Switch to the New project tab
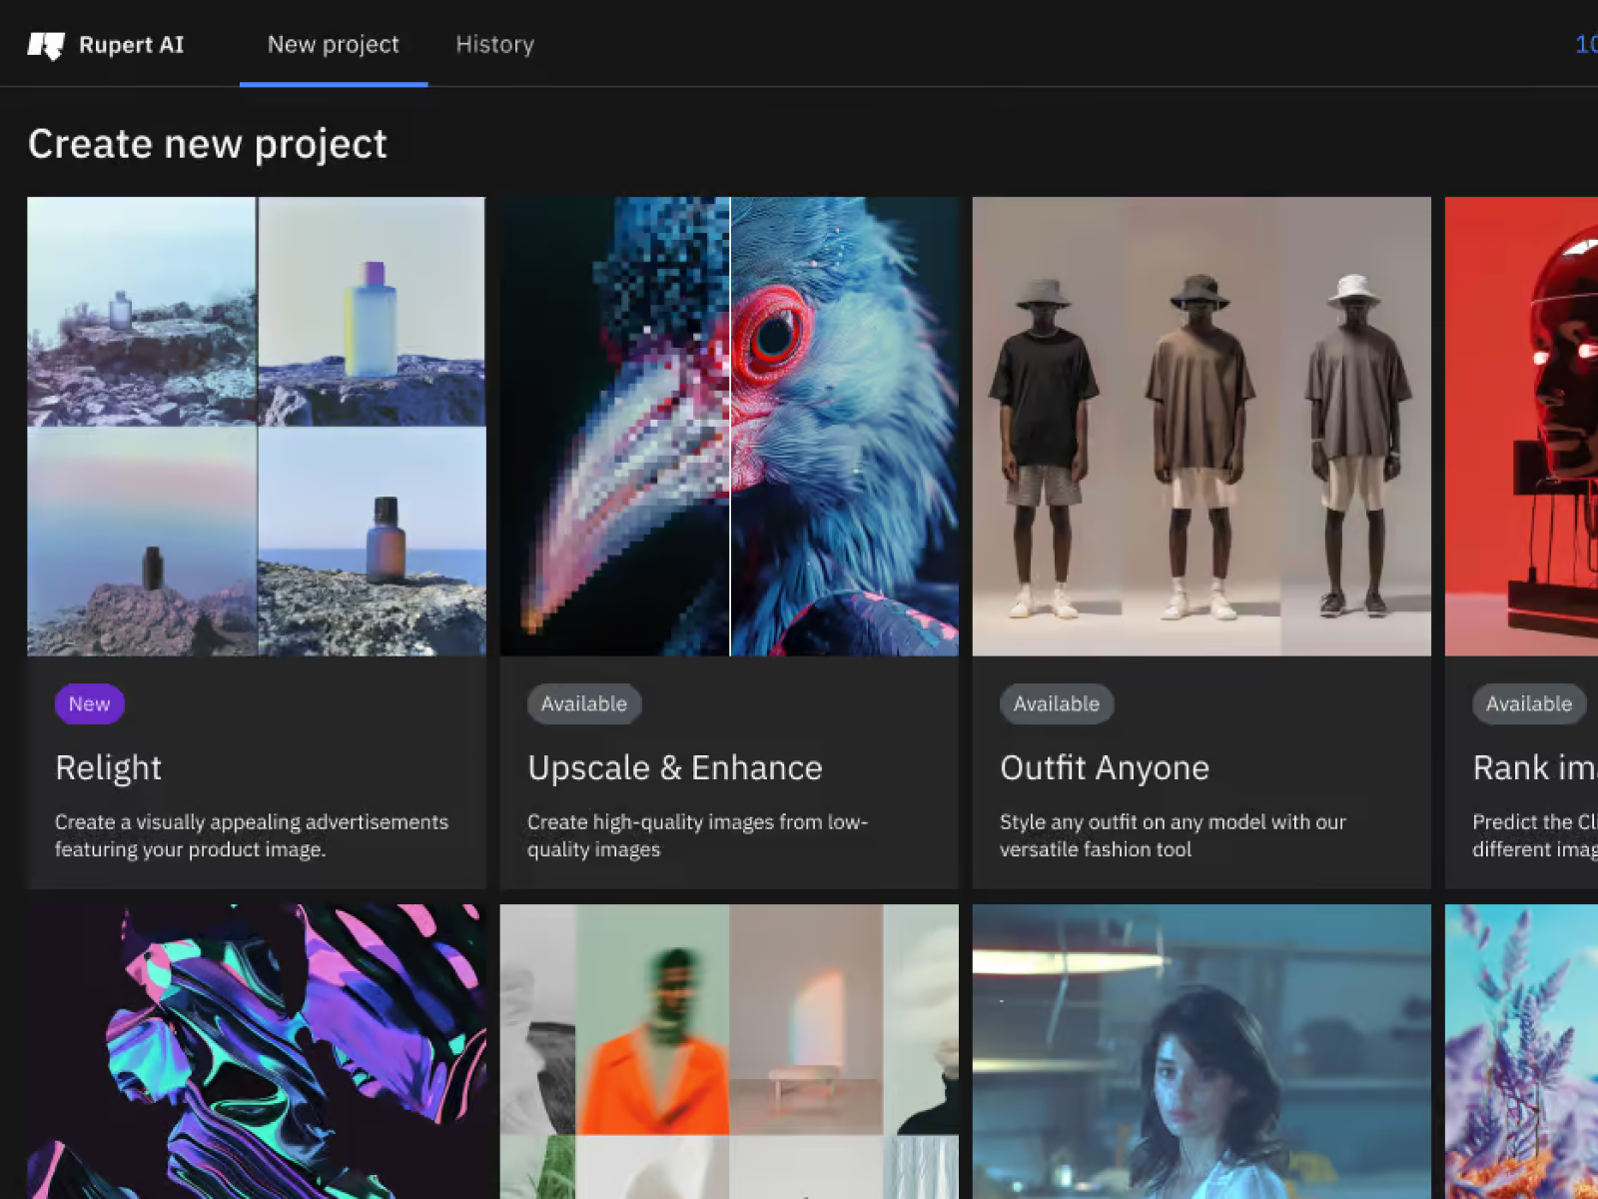This screenshot has width=1598, height=1199. coord(334,44)
